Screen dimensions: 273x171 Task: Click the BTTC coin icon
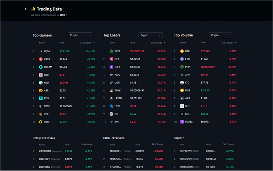click(x=41, y=106)
